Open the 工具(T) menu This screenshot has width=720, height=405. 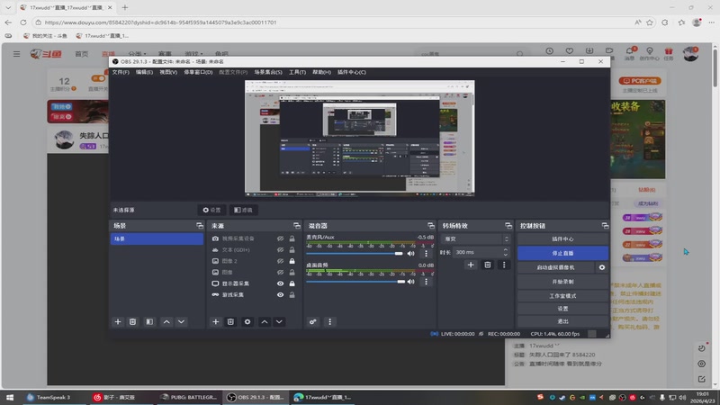coord(297,72)
